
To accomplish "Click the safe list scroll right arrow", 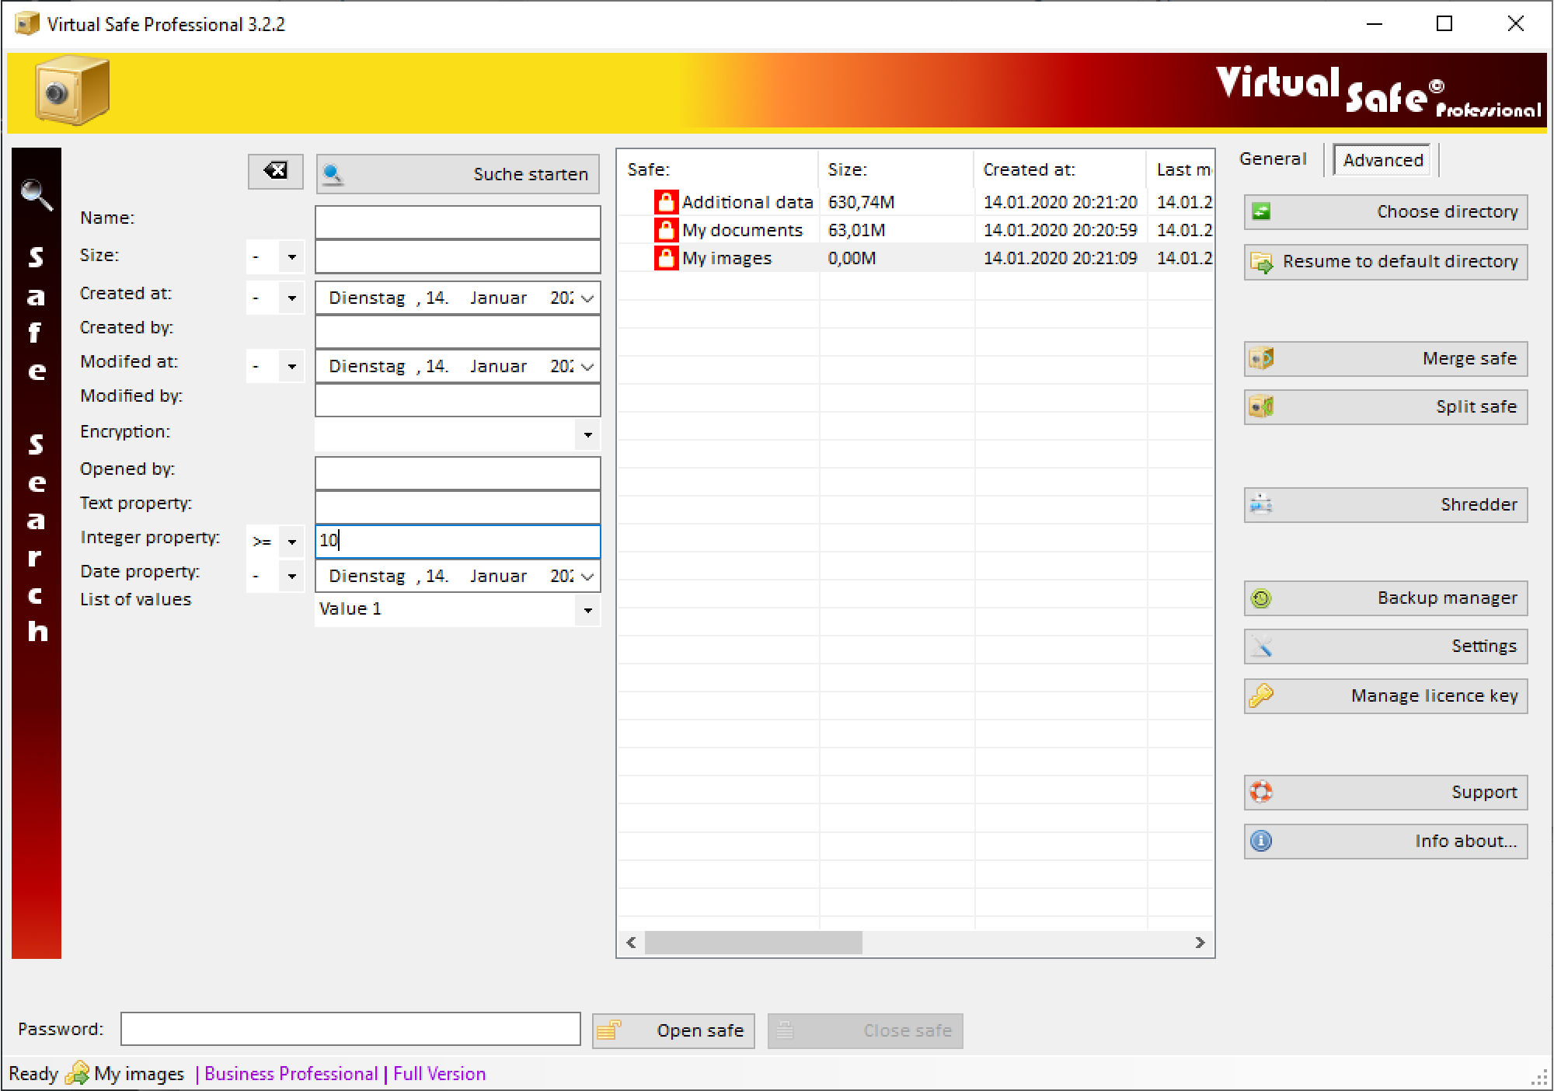I will (x=1200, y=943).
